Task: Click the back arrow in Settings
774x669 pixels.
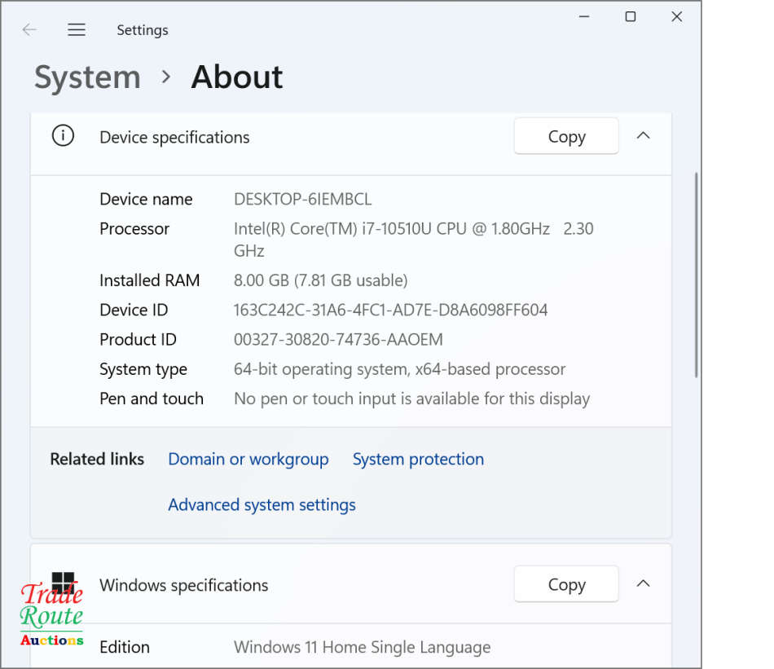Action: click(30, 30)
